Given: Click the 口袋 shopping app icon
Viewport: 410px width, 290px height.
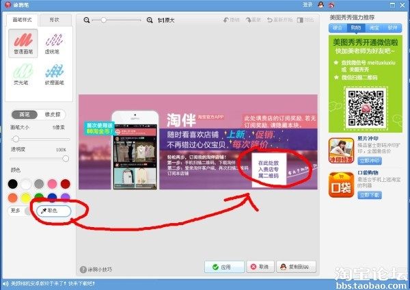Looking at the screenshot, I should point(341,185).
